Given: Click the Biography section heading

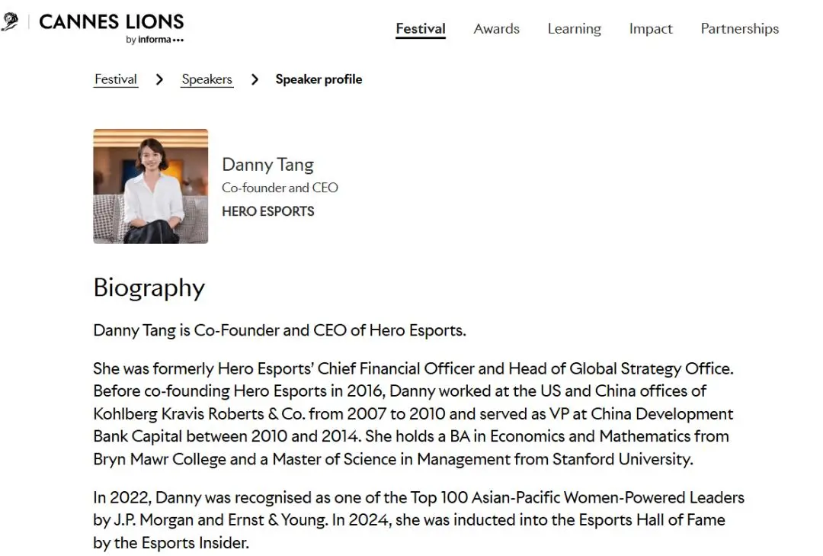Looking at the screenshot, I should (x=149, y=288).
